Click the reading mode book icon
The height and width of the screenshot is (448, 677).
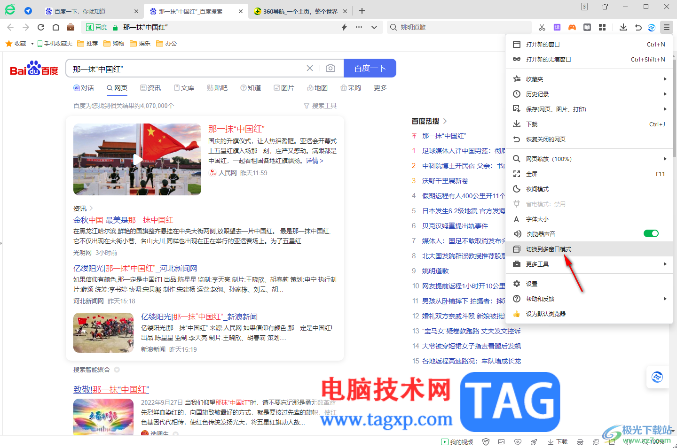[587, 27]
